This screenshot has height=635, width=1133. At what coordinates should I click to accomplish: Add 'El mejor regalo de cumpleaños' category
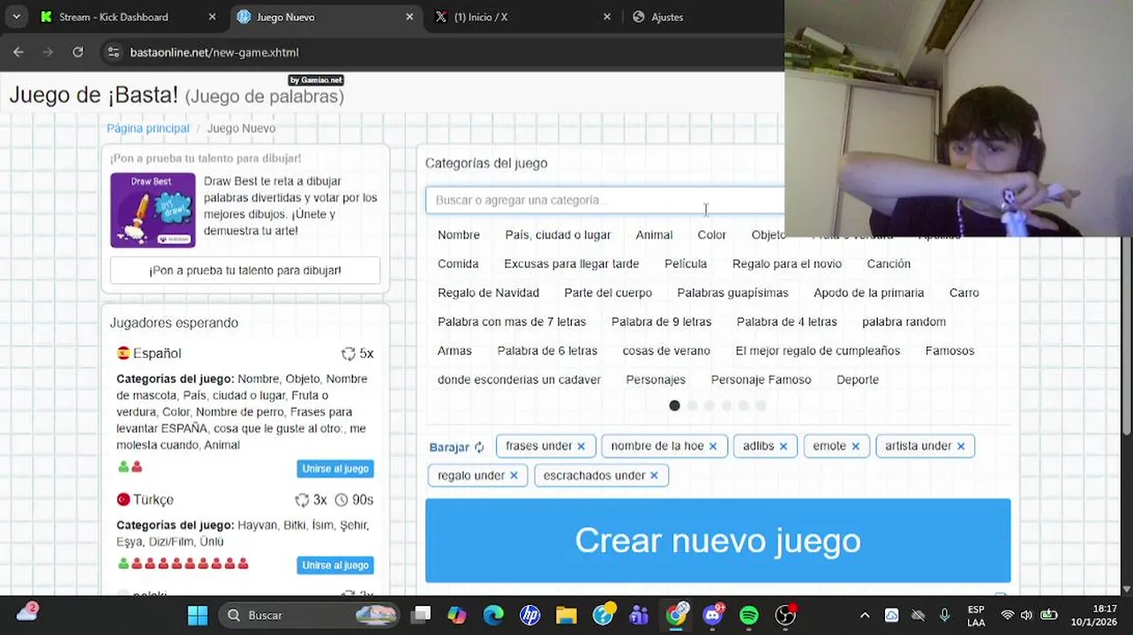pos(817,351)
